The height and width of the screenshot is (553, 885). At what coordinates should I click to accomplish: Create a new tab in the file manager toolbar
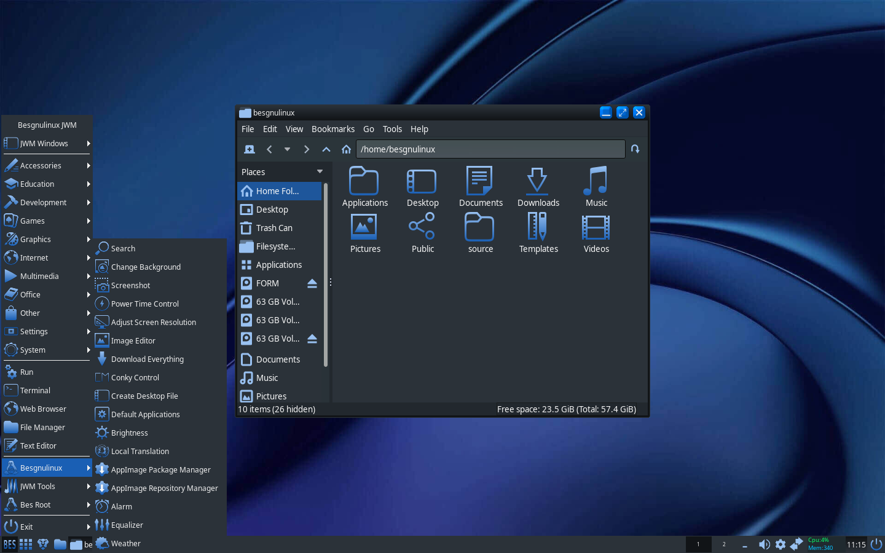point(250,149)
